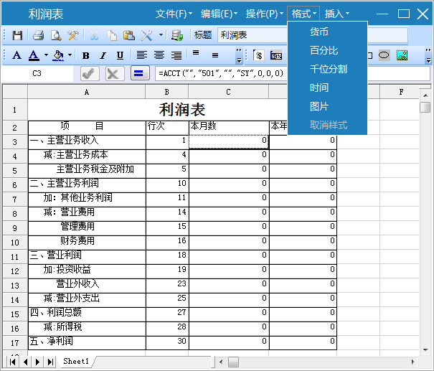
Task: Apply percent style with the 50% icon
Action: 276,55
